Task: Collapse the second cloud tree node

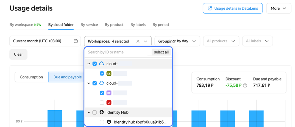Action: click(89, 83)
